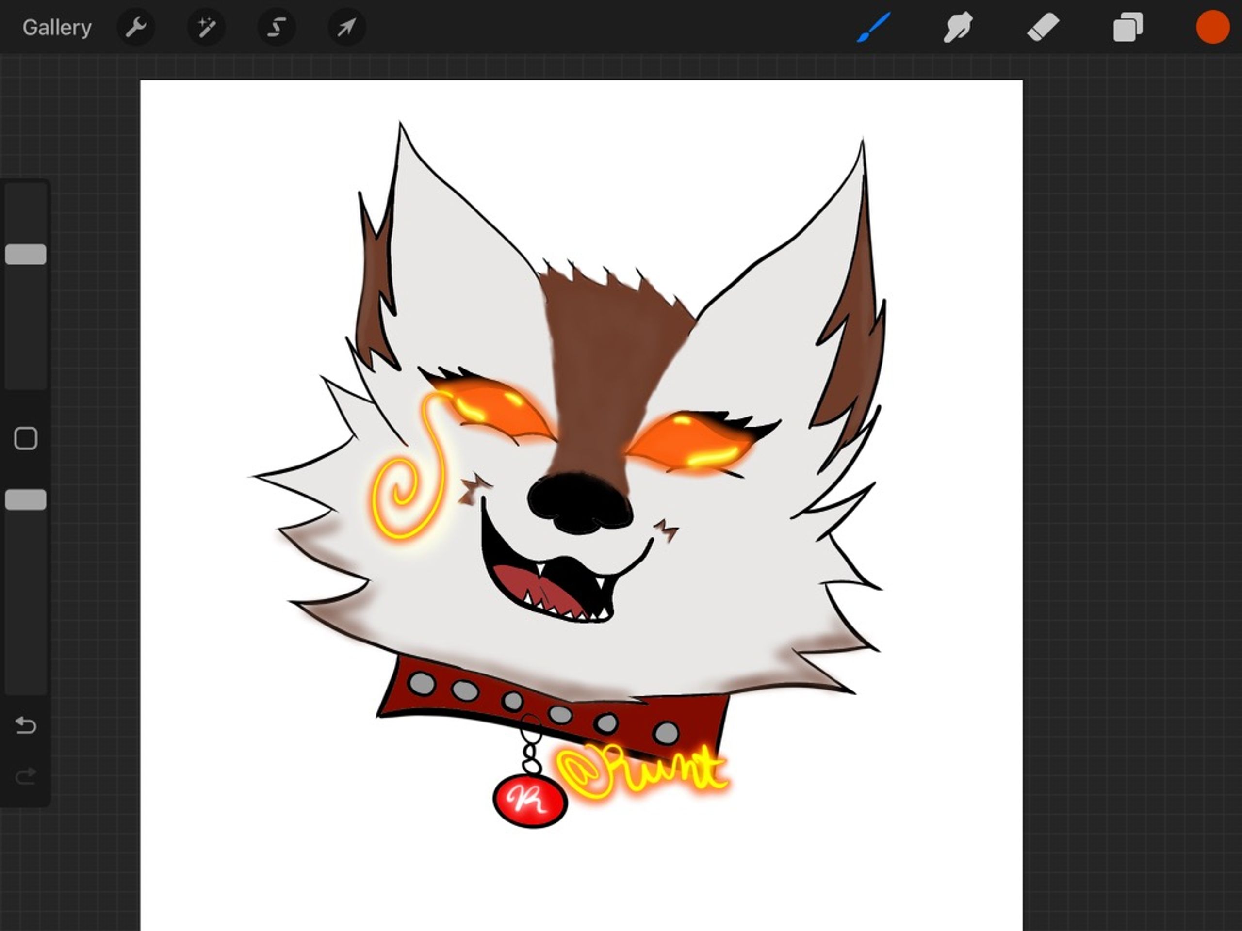The image size is (1242, 931).
Task: Select the Eraser tool
Action: point(1043,28)
